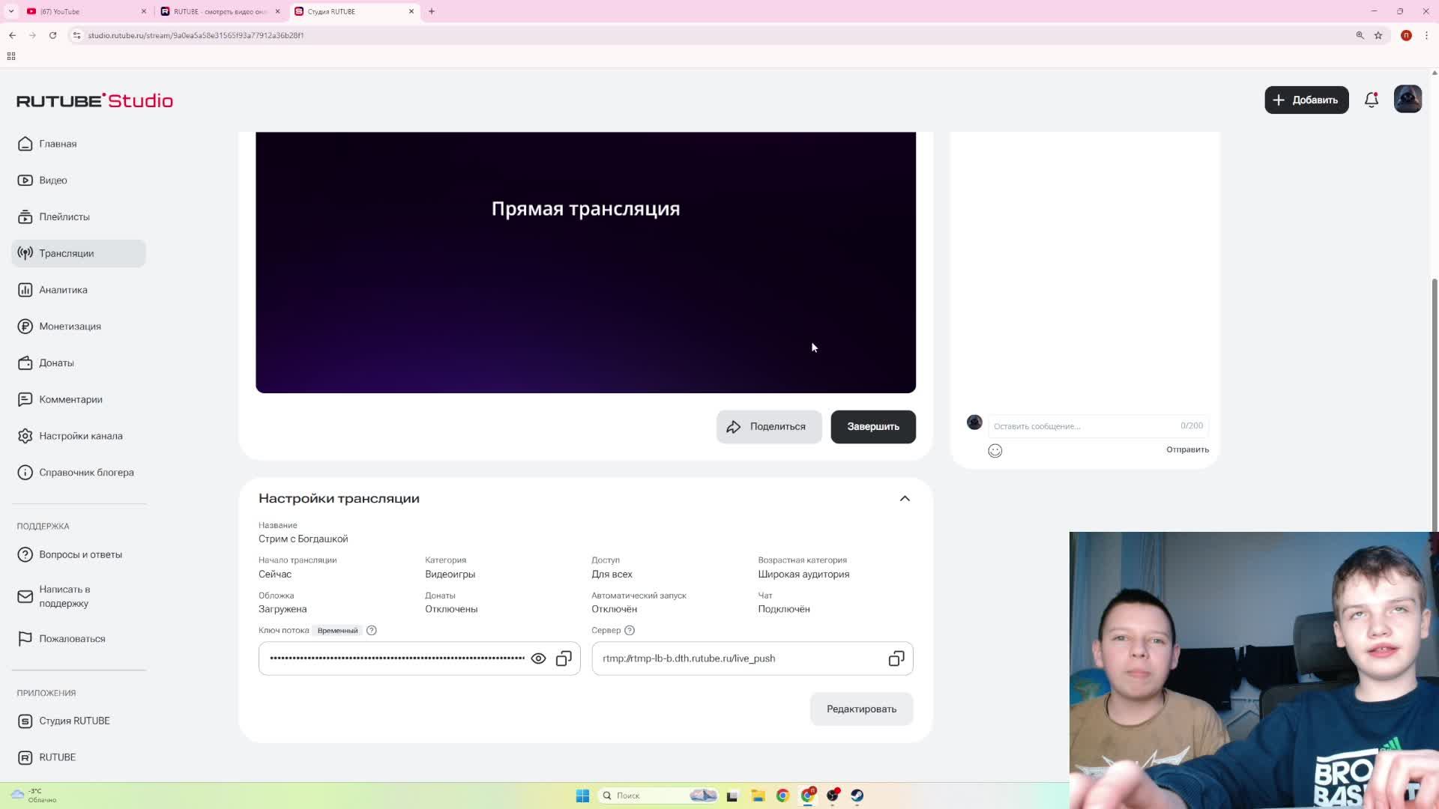This screenshot has width=1439, height=809.
Task: Open Windows Start menu
Action: (582, 796)
